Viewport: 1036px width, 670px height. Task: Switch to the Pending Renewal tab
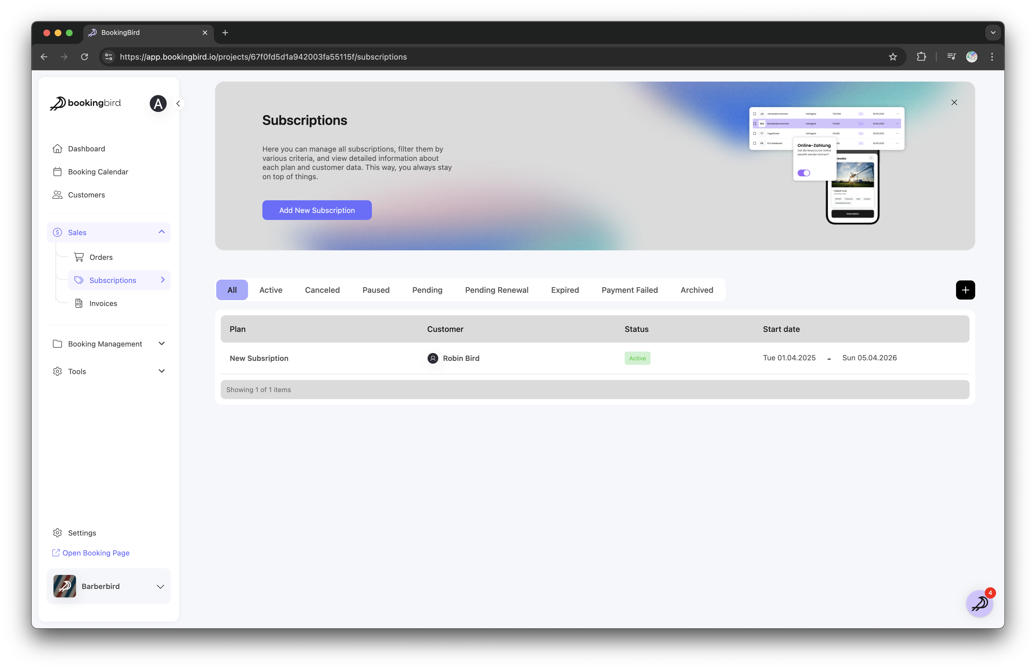point(496,290)
